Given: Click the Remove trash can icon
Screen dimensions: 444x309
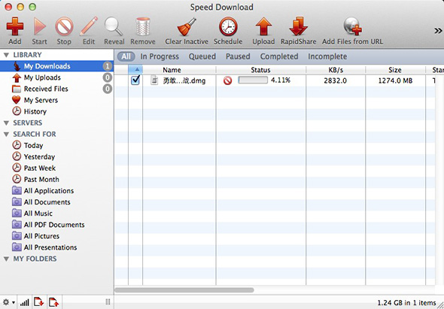Looking at the screenshot, I should pos(143,26).
